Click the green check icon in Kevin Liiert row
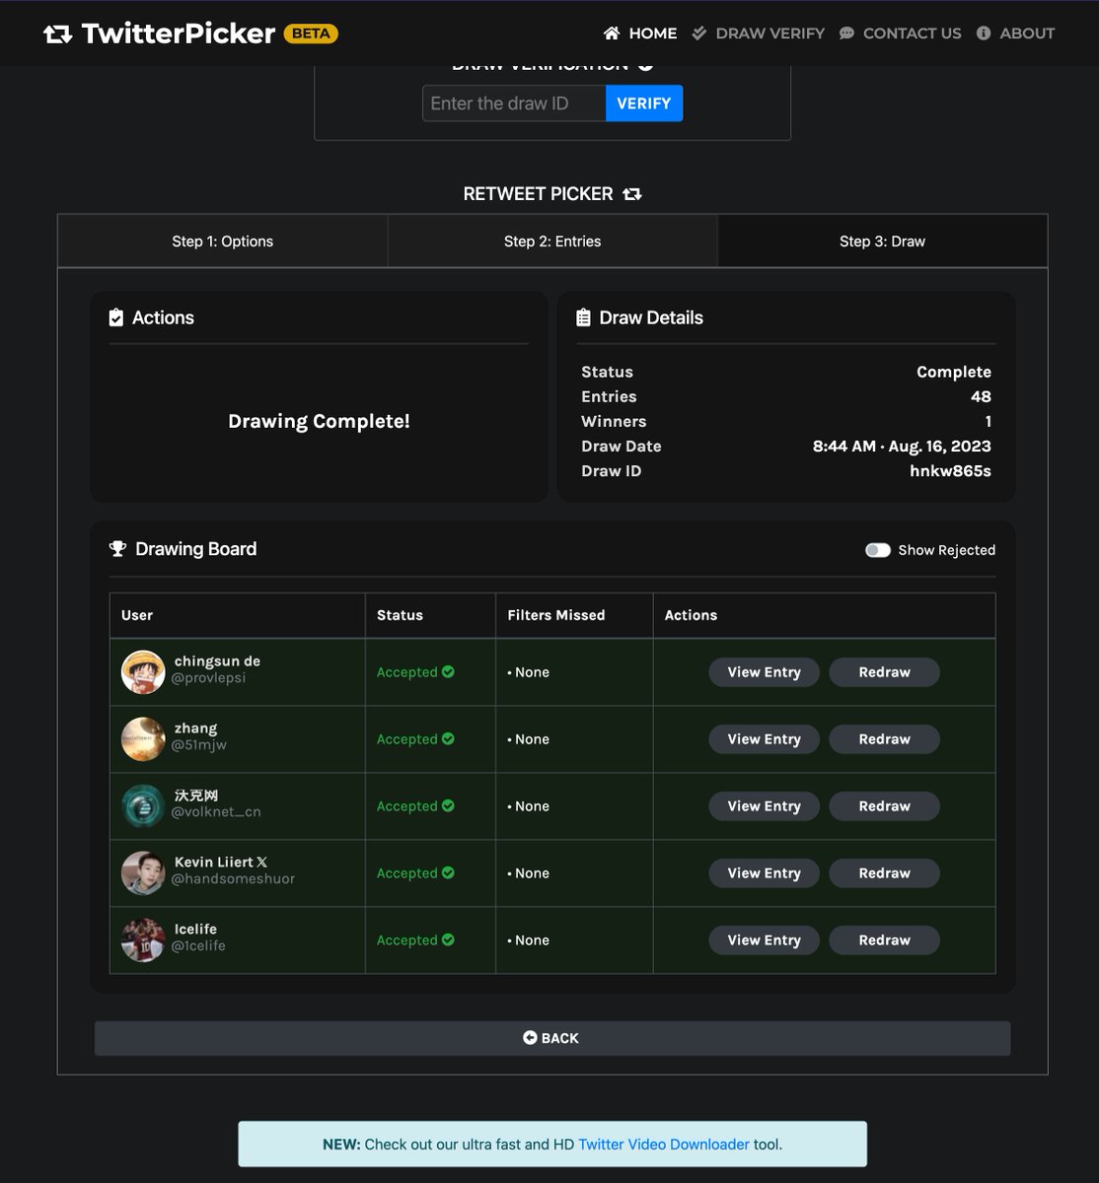1099x1183 pixels. click(x=448, y=872)
